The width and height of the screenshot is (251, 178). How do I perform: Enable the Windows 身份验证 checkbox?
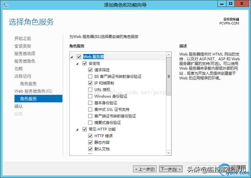click(90, 96)
